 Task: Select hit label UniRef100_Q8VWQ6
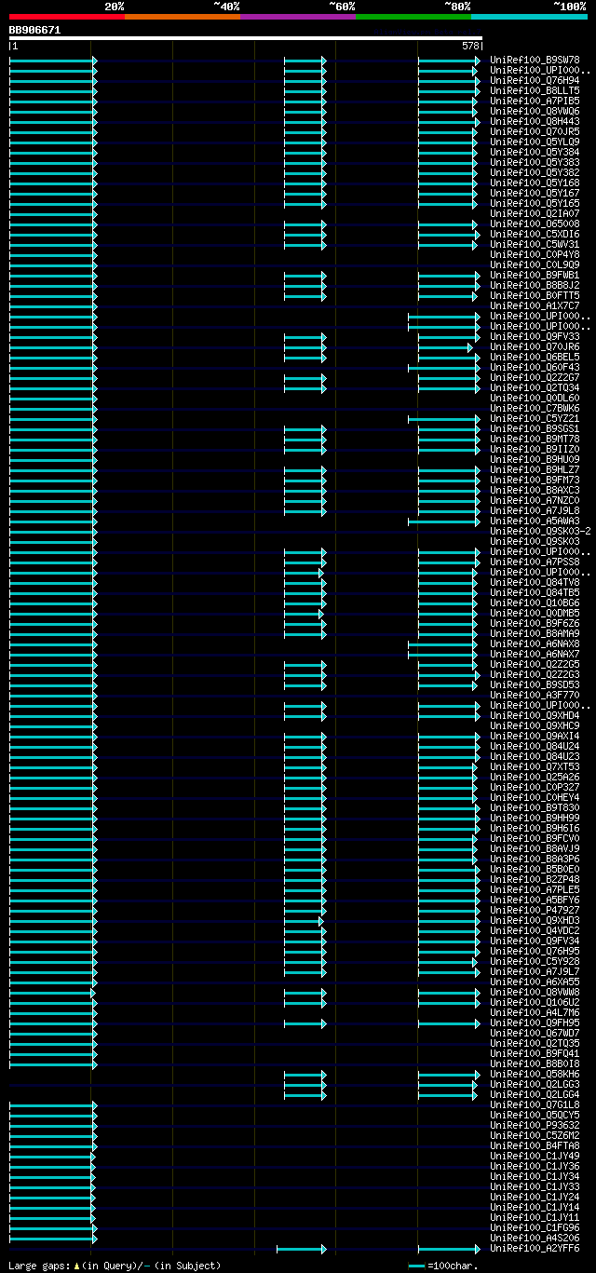(x=535, y=112)
